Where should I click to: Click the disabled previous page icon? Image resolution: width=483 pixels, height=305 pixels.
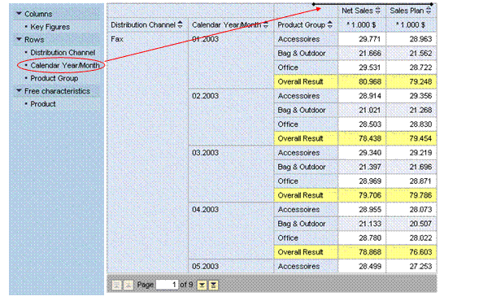pyautogui.click(x=128, y=285)
